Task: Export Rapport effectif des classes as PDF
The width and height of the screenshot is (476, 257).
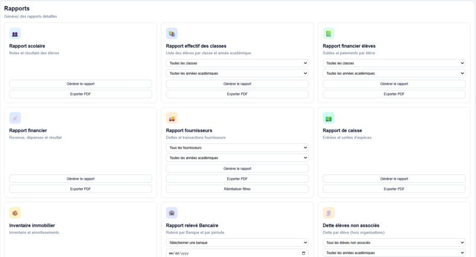Action: (237, 94)
